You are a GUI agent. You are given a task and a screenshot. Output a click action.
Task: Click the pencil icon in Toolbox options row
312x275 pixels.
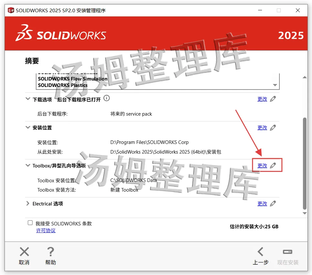tap(273, 166)
